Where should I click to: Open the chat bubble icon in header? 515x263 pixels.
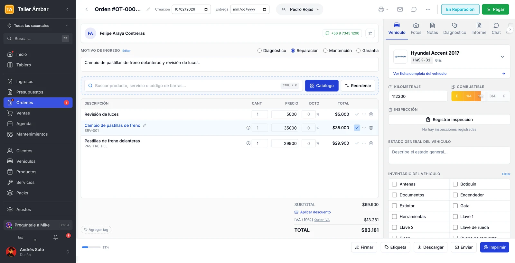pyautogui.click(x=414, y=9)
